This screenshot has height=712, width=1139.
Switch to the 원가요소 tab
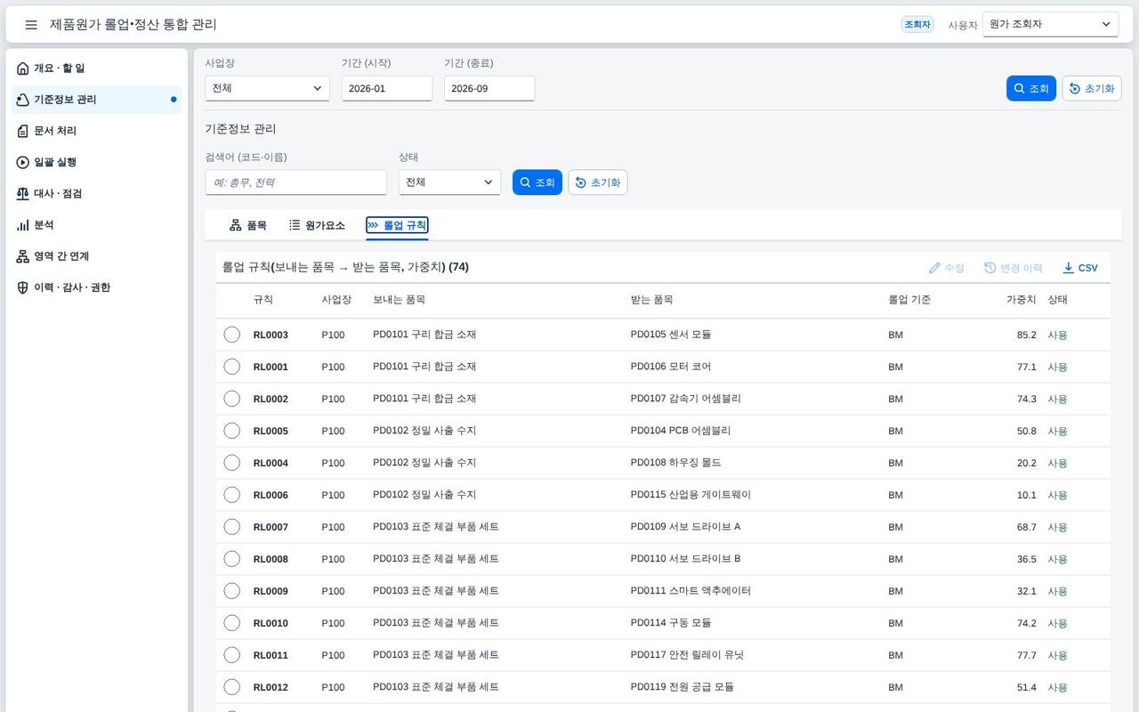pos(317,225)
